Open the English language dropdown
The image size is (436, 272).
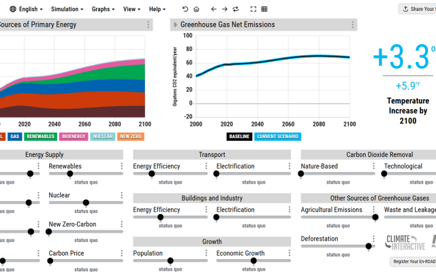(x=26, y=9)
